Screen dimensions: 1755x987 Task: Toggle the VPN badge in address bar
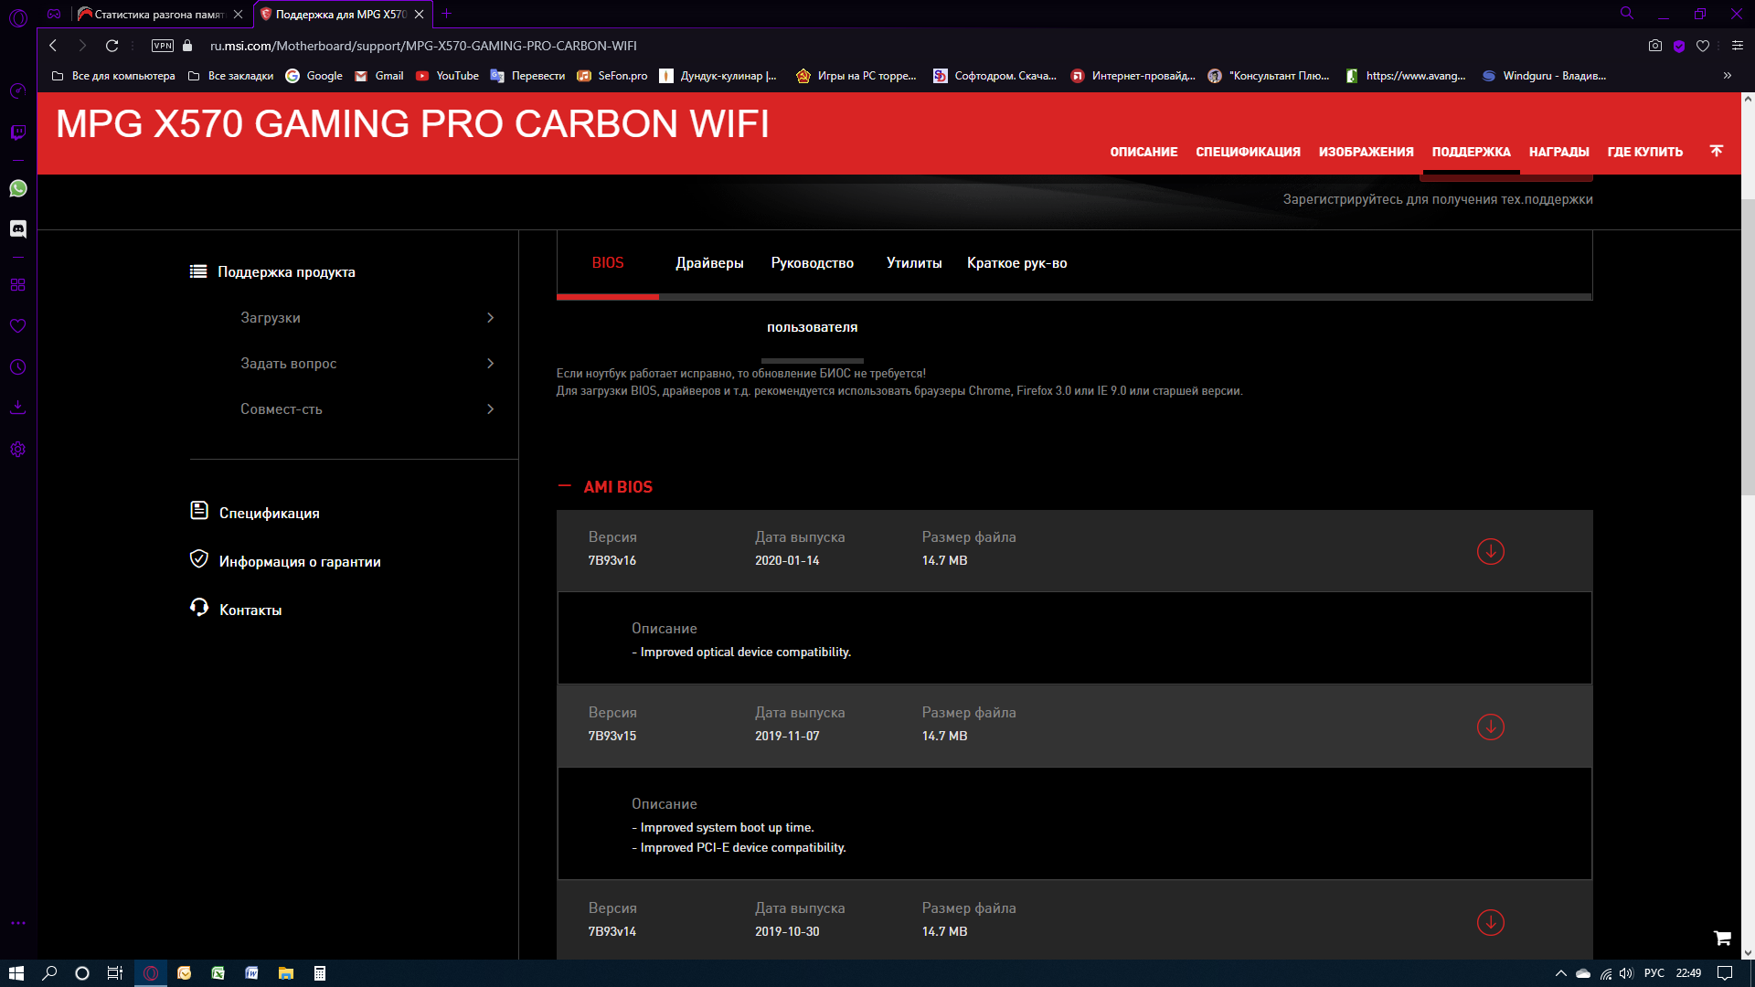tap(163, 46)
